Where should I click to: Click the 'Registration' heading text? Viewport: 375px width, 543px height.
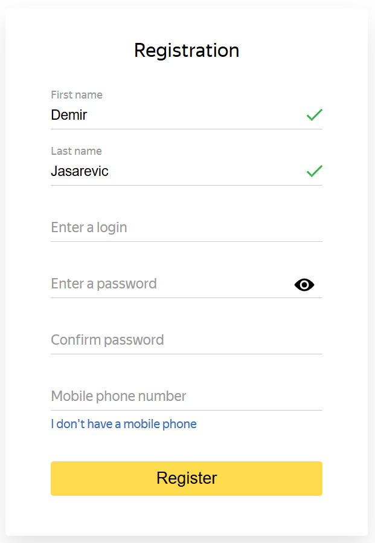(x=187, y=51)
